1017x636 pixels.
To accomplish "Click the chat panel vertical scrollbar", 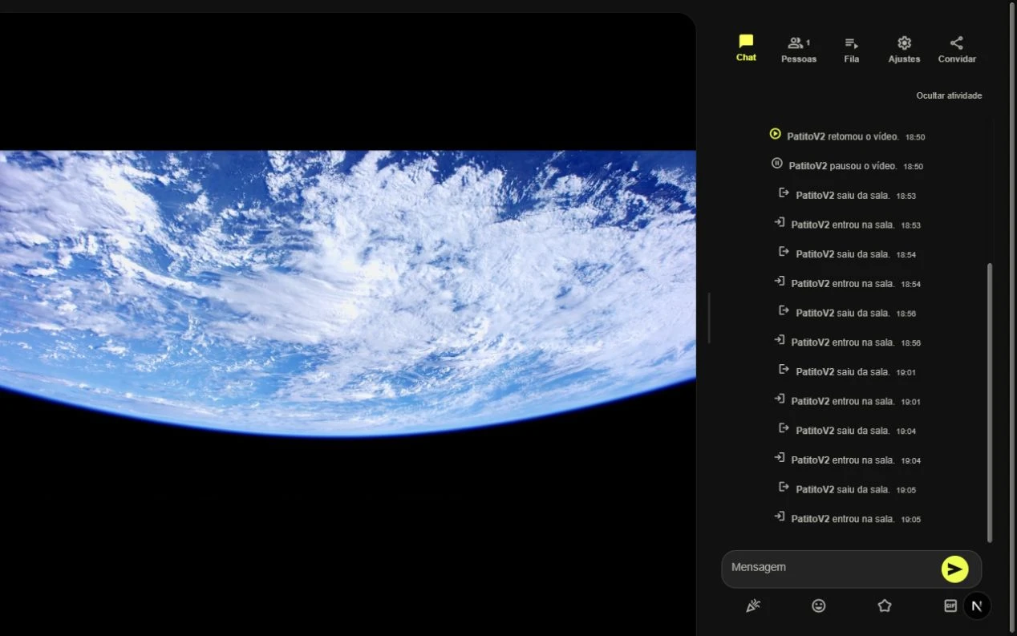I will 990,403.
